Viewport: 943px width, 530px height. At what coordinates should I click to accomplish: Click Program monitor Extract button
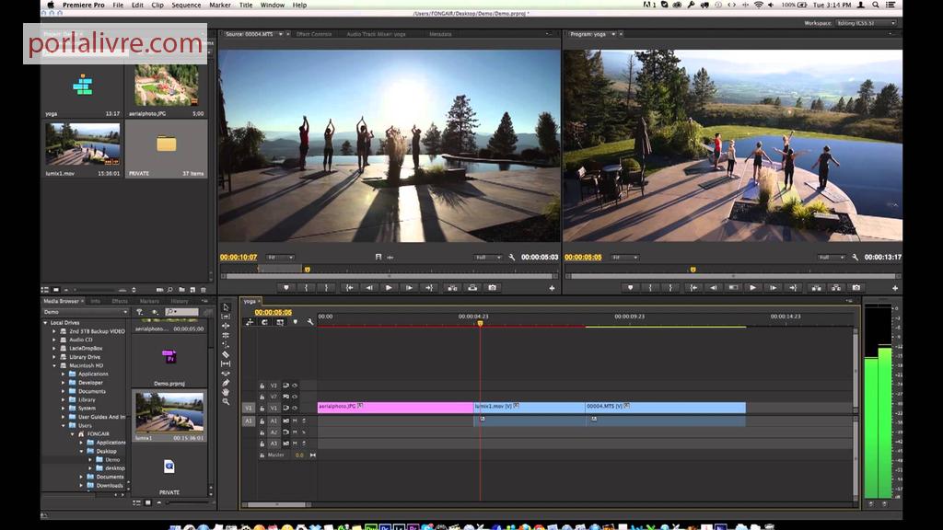point(836,288)
